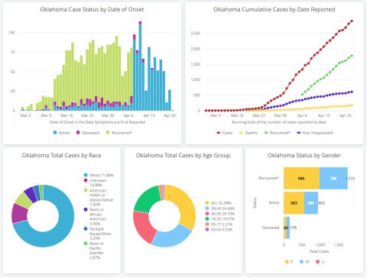Select the 00-04 0.93% age legend entry

pyautogui.click(x=219, y=230)
